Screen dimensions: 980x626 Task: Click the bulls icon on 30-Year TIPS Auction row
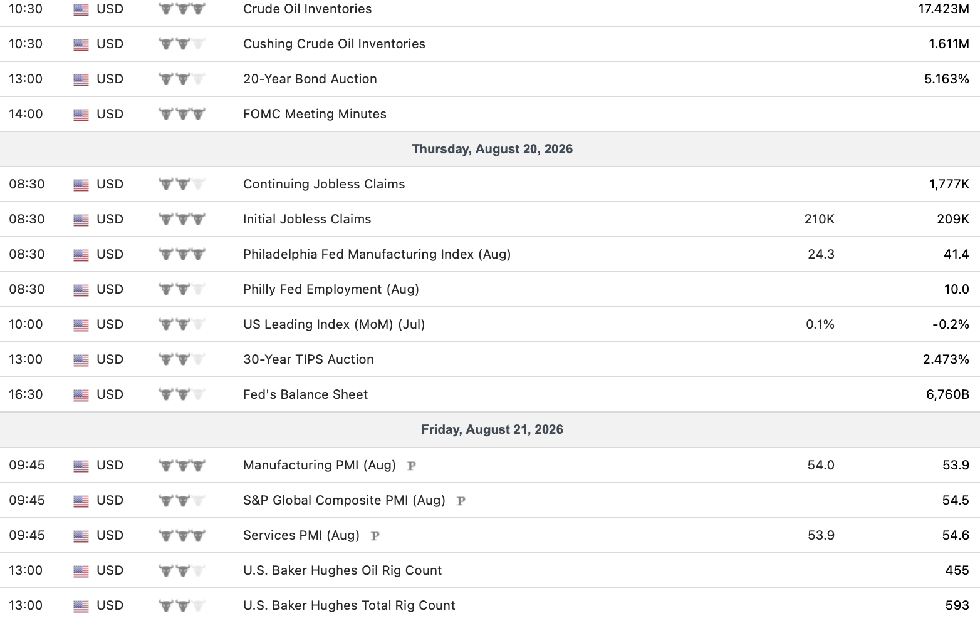[182, 359]
